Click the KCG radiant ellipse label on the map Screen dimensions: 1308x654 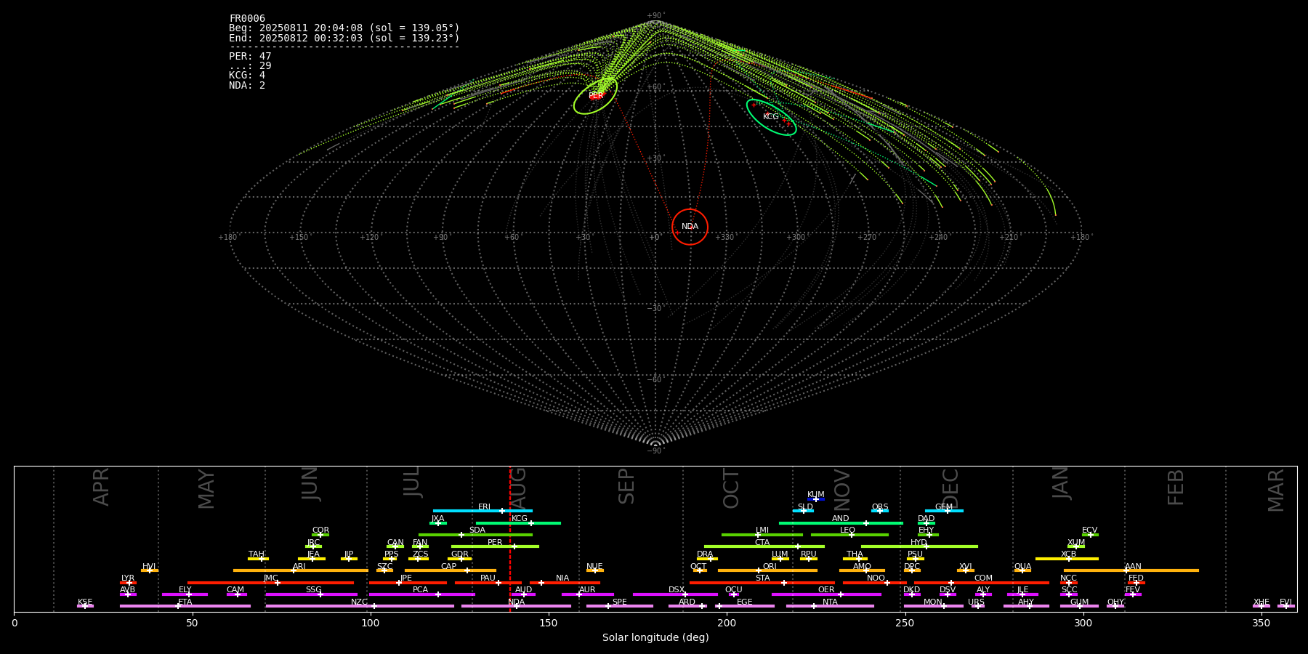click(771, 117)
